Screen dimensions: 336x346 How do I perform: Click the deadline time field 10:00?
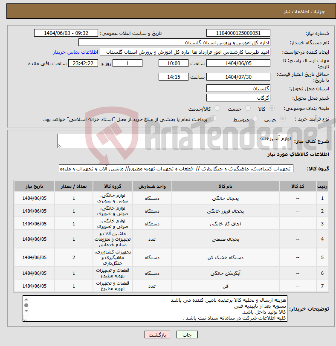click(x=174, y=63)
